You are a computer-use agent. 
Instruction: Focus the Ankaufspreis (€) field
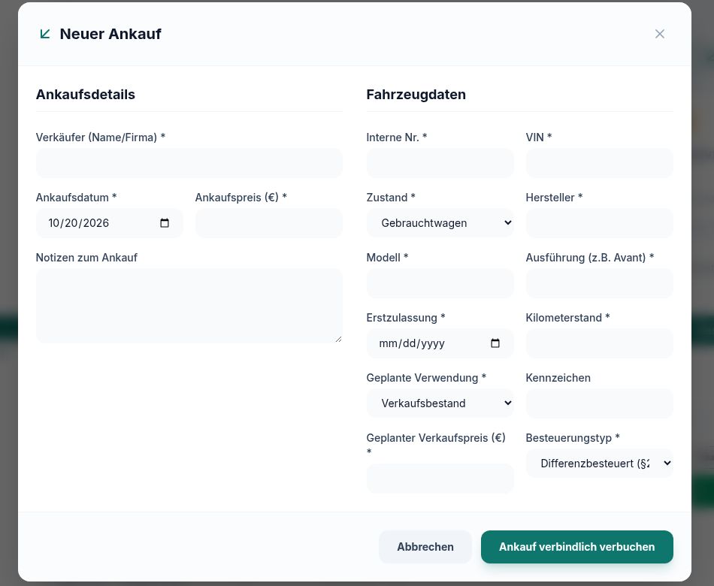coord(268,223)
